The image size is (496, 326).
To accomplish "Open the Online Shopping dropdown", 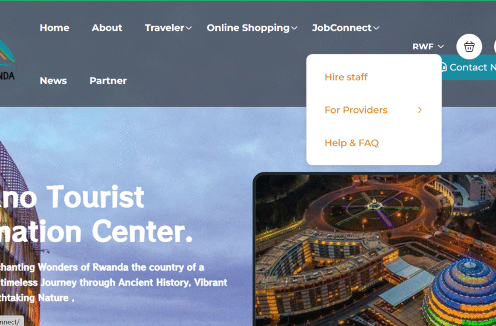I will tap(252, 28).
